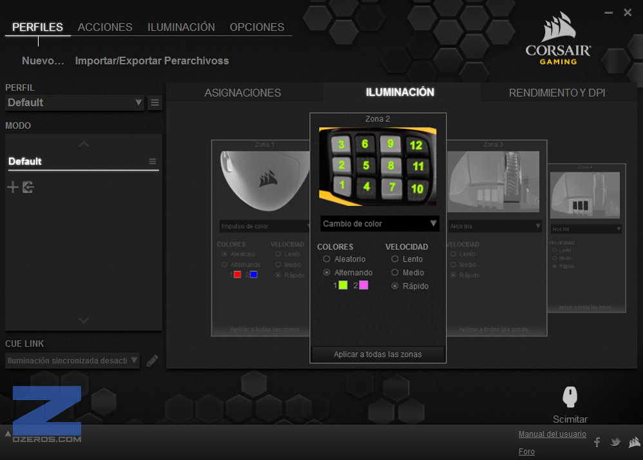The height and width of the screenshot is (460, 643).
Task: Click the Corsair Gaming logo
Action: [558, 38]
